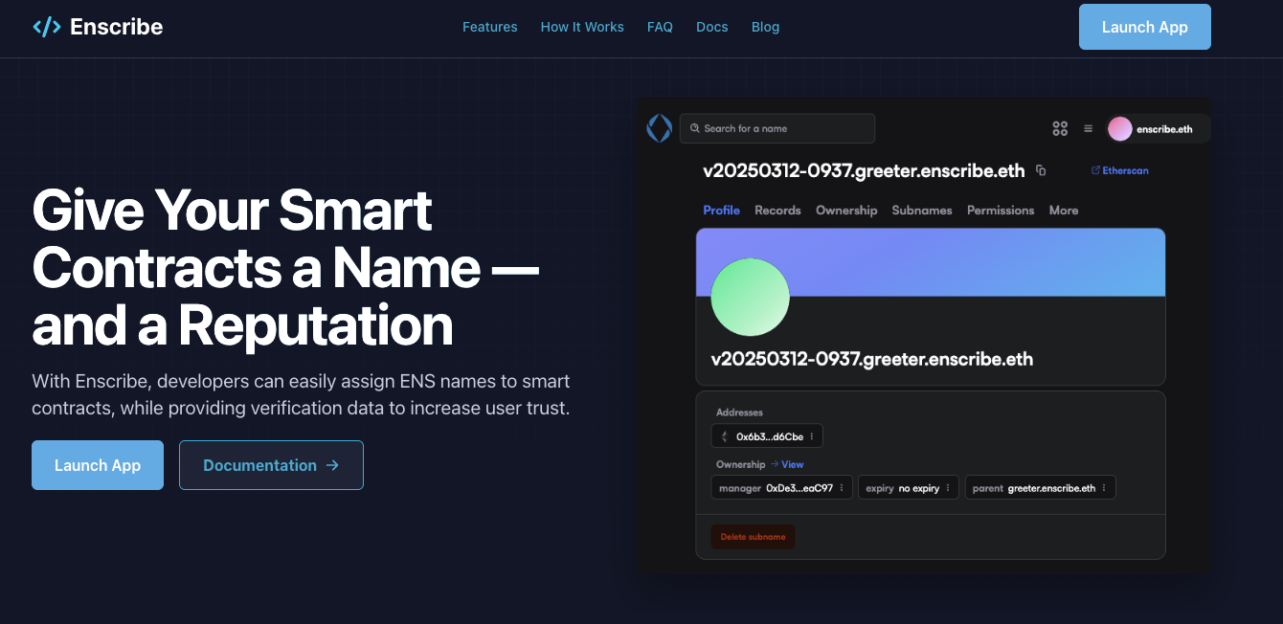This screenshot has height=624, width=1283.
Task: Click Launch App beside the Documentation button
Action: [x=98, y=465]
